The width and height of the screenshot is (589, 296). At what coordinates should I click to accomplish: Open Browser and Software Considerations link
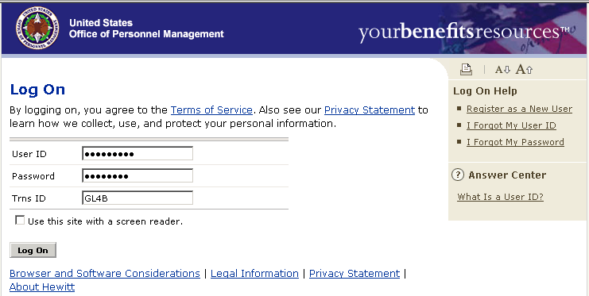point(104,274)
